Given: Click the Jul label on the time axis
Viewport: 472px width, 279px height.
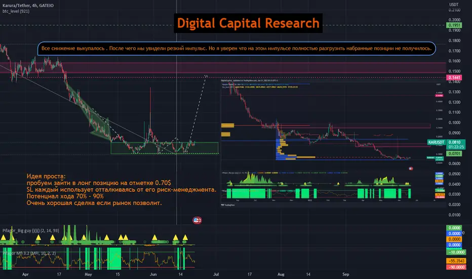Looking at the screenshot, I should click(x=216, y=274).
